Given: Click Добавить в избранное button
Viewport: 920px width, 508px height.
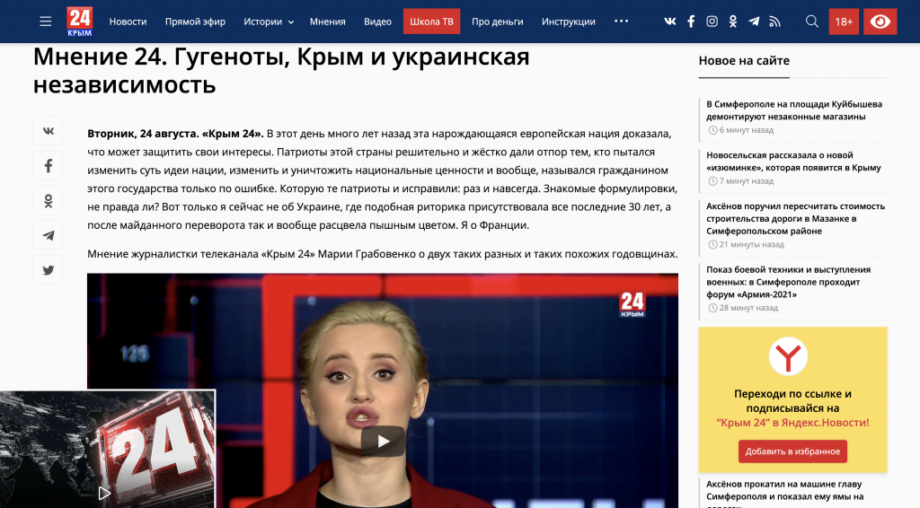Looking at the screenshot, I should pyautogui.click(x=792, y=451).
